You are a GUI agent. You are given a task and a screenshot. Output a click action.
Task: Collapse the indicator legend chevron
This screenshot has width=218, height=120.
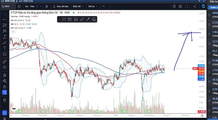pos(13,32)
